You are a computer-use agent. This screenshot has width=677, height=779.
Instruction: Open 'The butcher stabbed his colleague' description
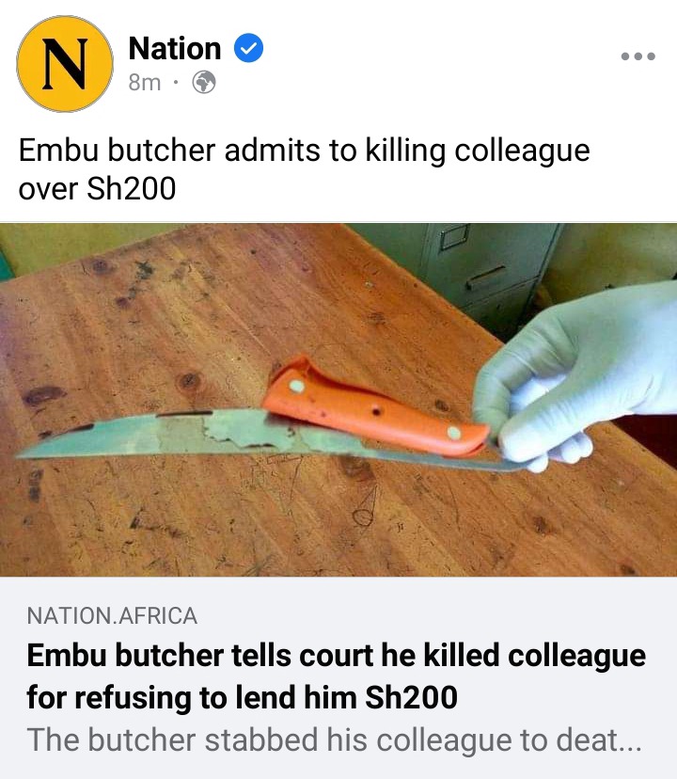(x=334, y=739)
